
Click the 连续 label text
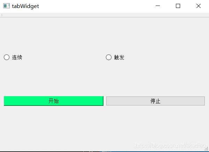coord(17,57)
